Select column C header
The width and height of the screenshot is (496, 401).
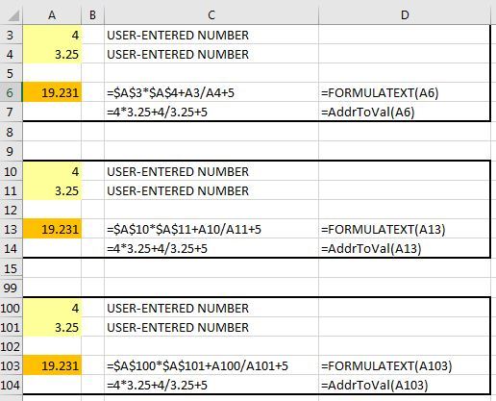[x=211, y=15]
